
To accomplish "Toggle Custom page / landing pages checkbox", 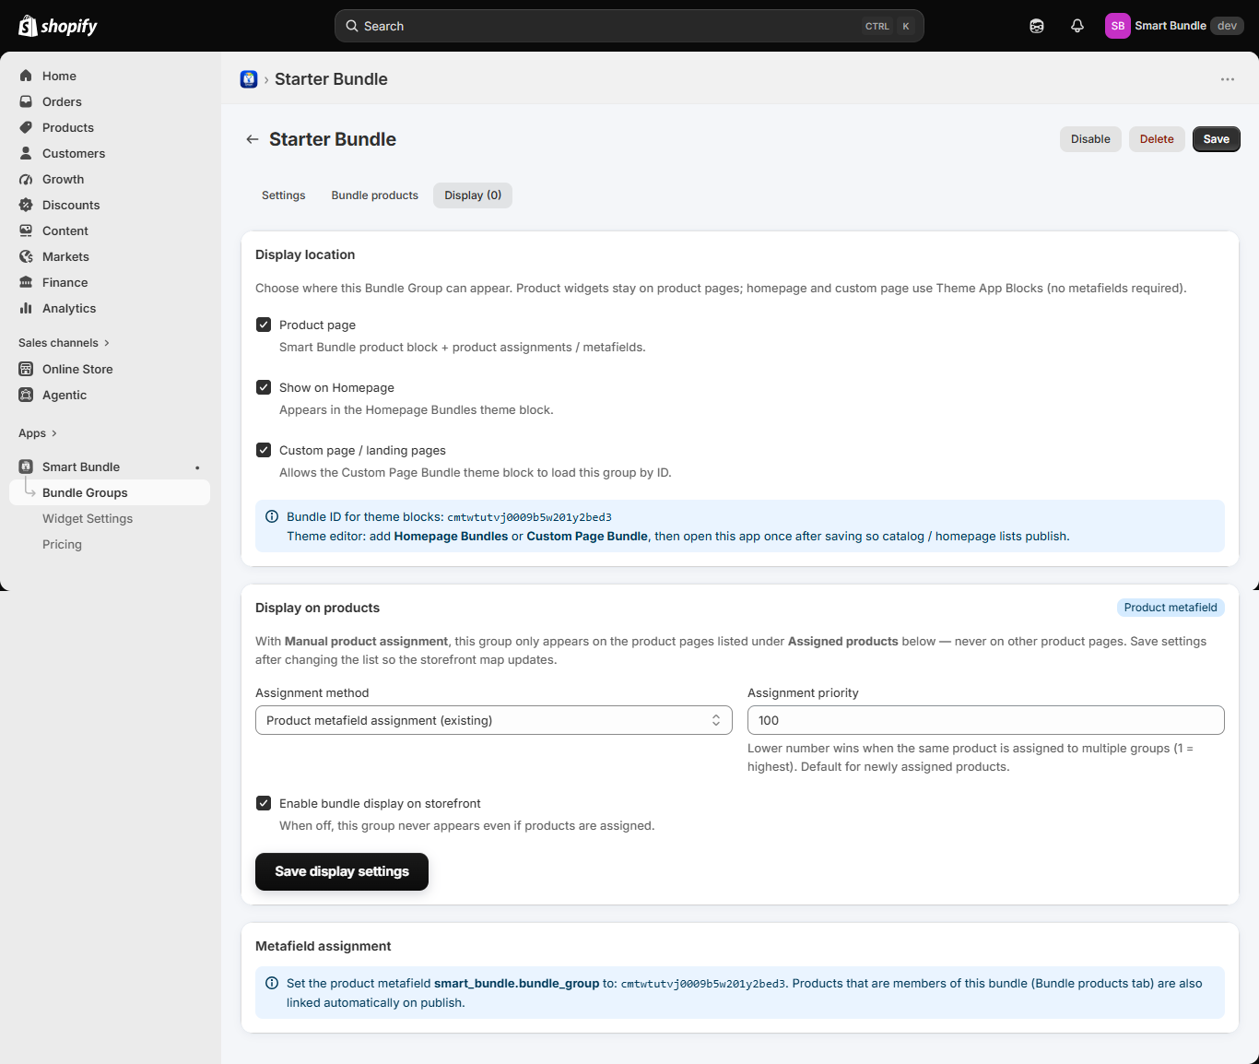I will tap(264, 450).
